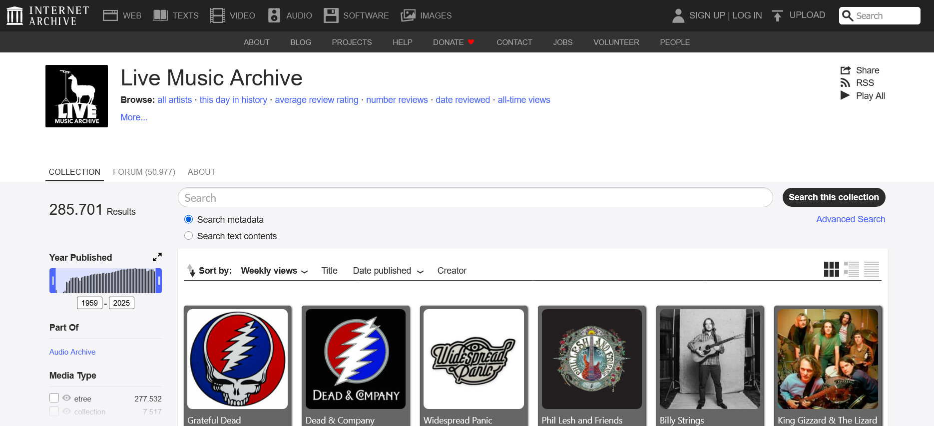Viewport: 934px width, 426px height.
Task: Open the Software floppy disk icon
Action: tap(331, 15)
